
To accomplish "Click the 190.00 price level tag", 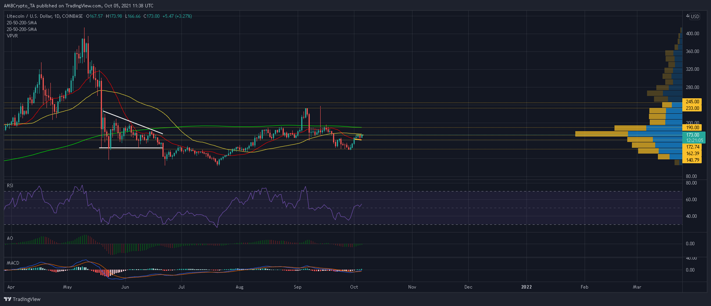I will [692, 128].
